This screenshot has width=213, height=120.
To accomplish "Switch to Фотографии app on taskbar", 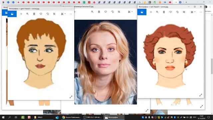I will tap(114, 117).
